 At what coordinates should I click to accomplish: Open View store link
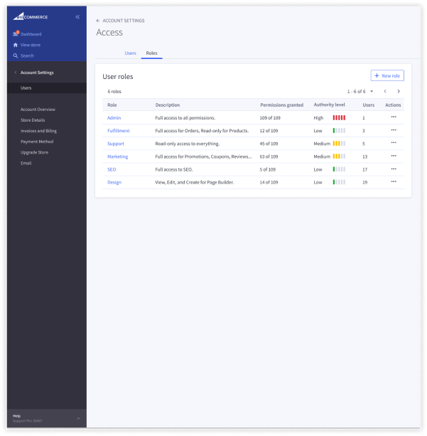[31, 45]
